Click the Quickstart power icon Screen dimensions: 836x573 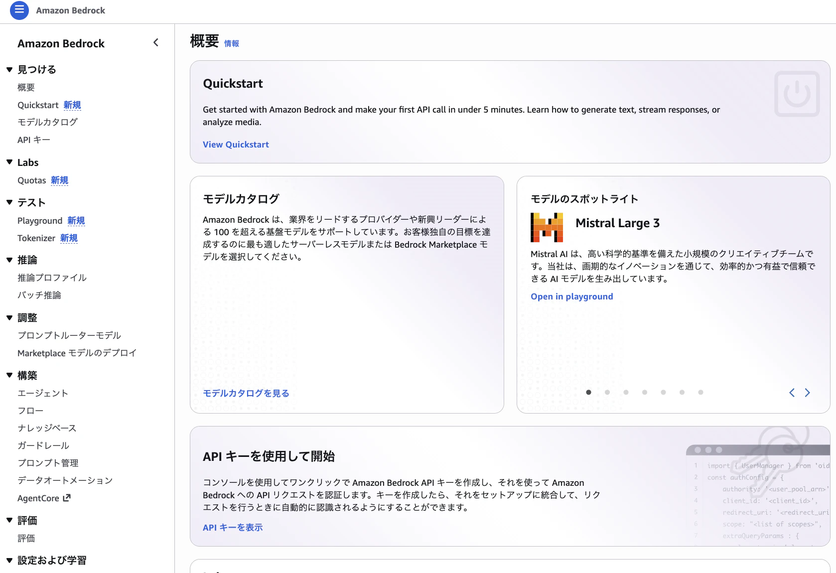coord(797,94)
